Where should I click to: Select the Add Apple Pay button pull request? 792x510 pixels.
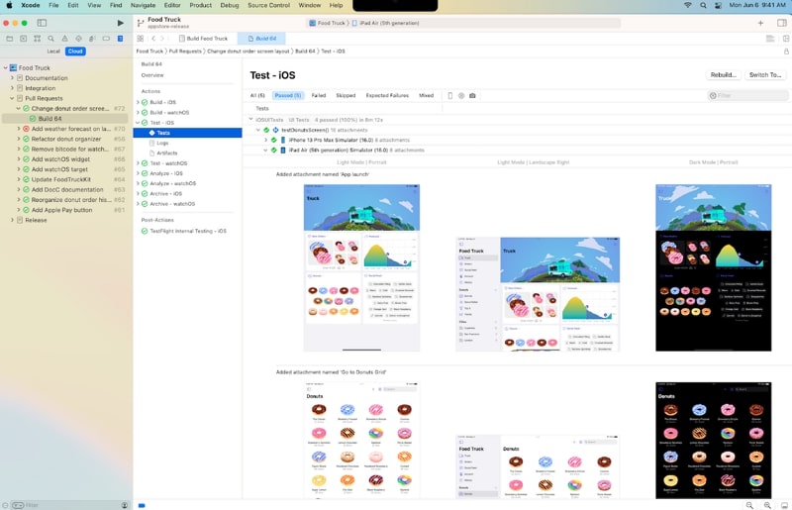pyautogui.click(x=61, y=210)
